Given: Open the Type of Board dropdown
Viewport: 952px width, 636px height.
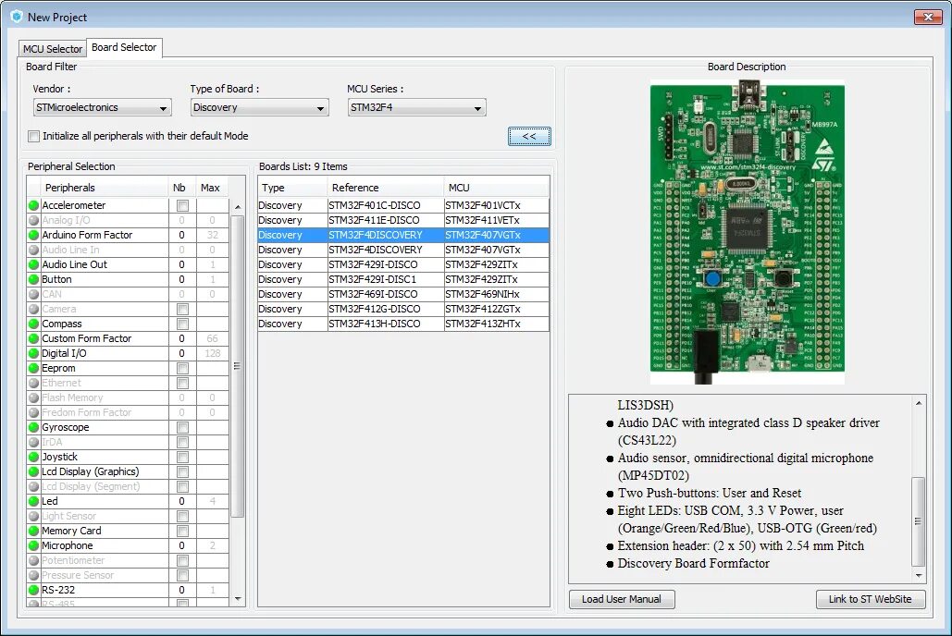Looking at the screenshot, I should [259, 107].
